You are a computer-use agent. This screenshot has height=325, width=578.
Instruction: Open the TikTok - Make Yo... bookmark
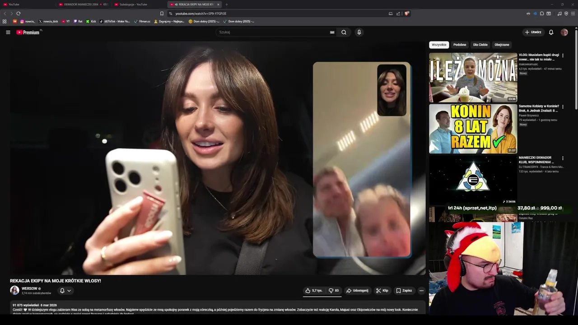click(x=115, y=21)
